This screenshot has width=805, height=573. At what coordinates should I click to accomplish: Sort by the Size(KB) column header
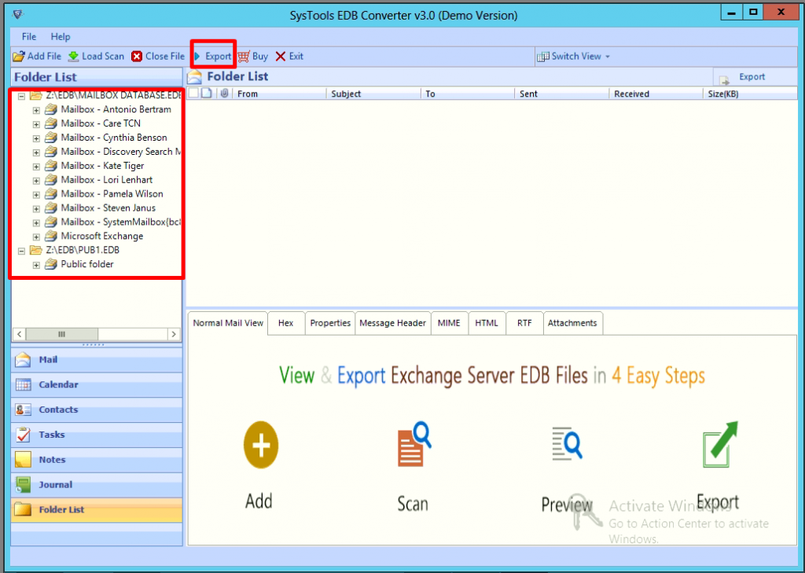[x=749, y=94]
